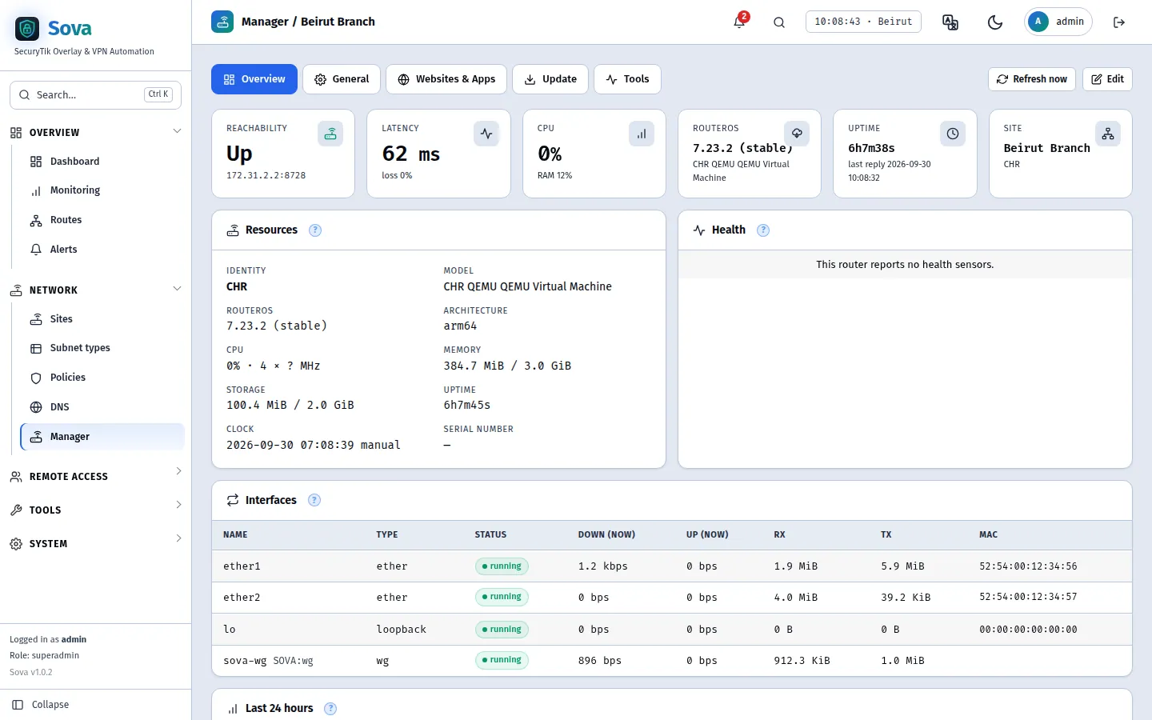Open Alerts in the sidebar
This screenshot has width=1152, height=720.
(102, 250)
